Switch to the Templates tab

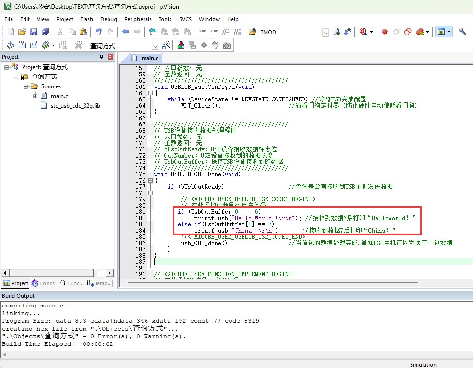99,283
